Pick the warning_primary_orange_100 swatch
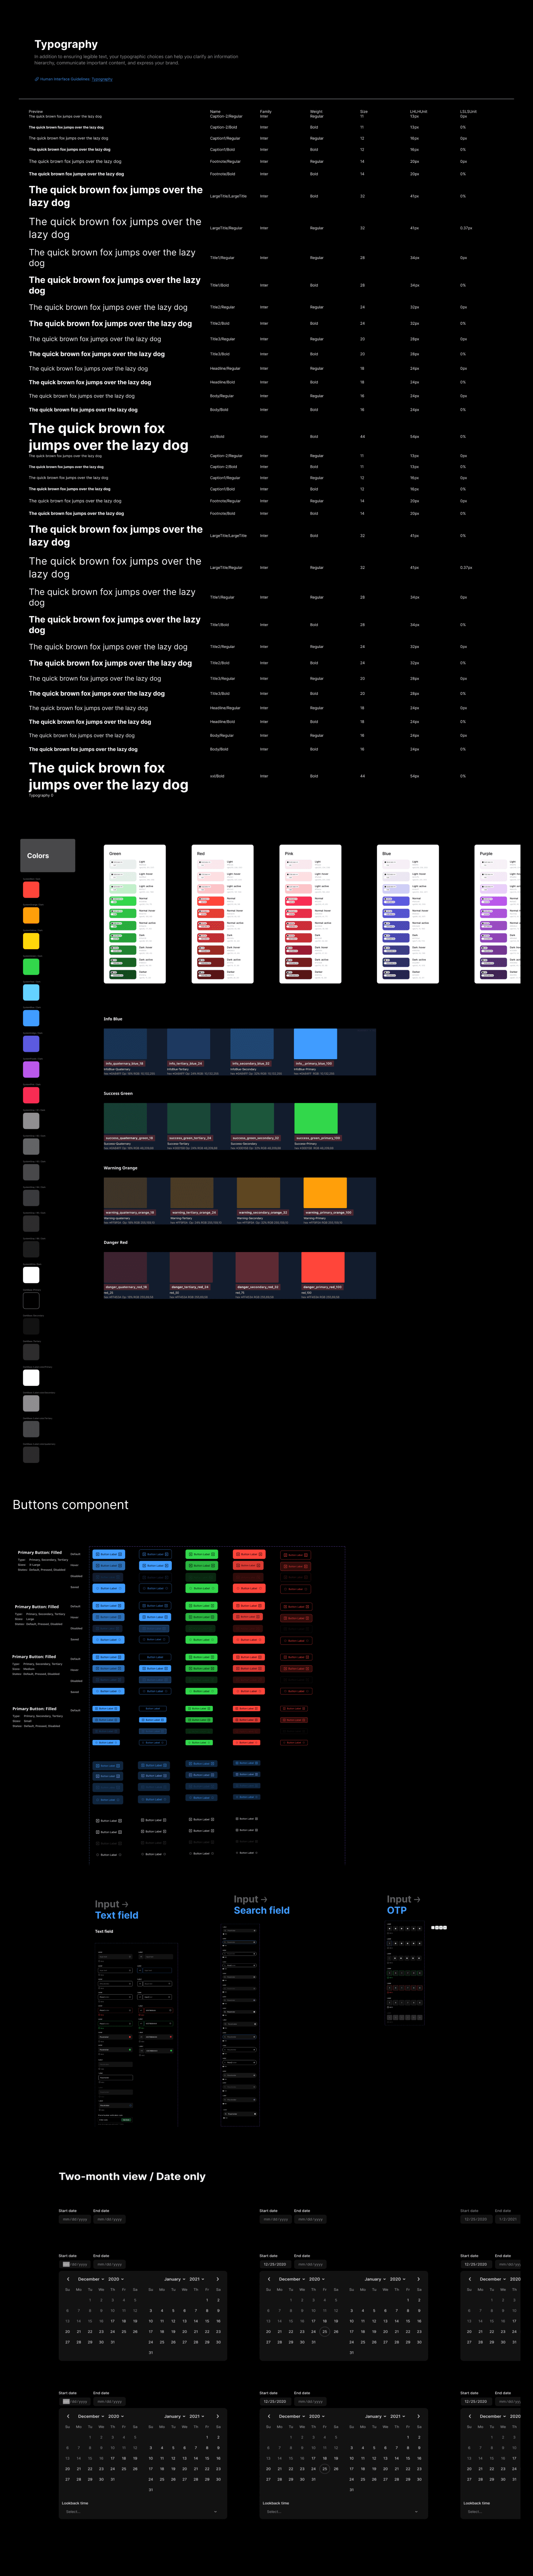Viewport: 533px width, 2576px height. pyautogui.click(x=325, y=1193)
